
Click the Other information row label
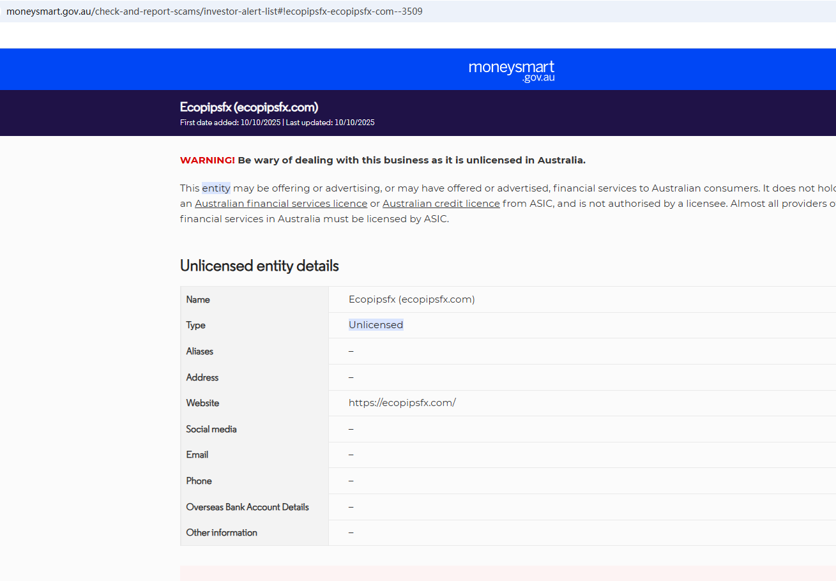point(222,532)
